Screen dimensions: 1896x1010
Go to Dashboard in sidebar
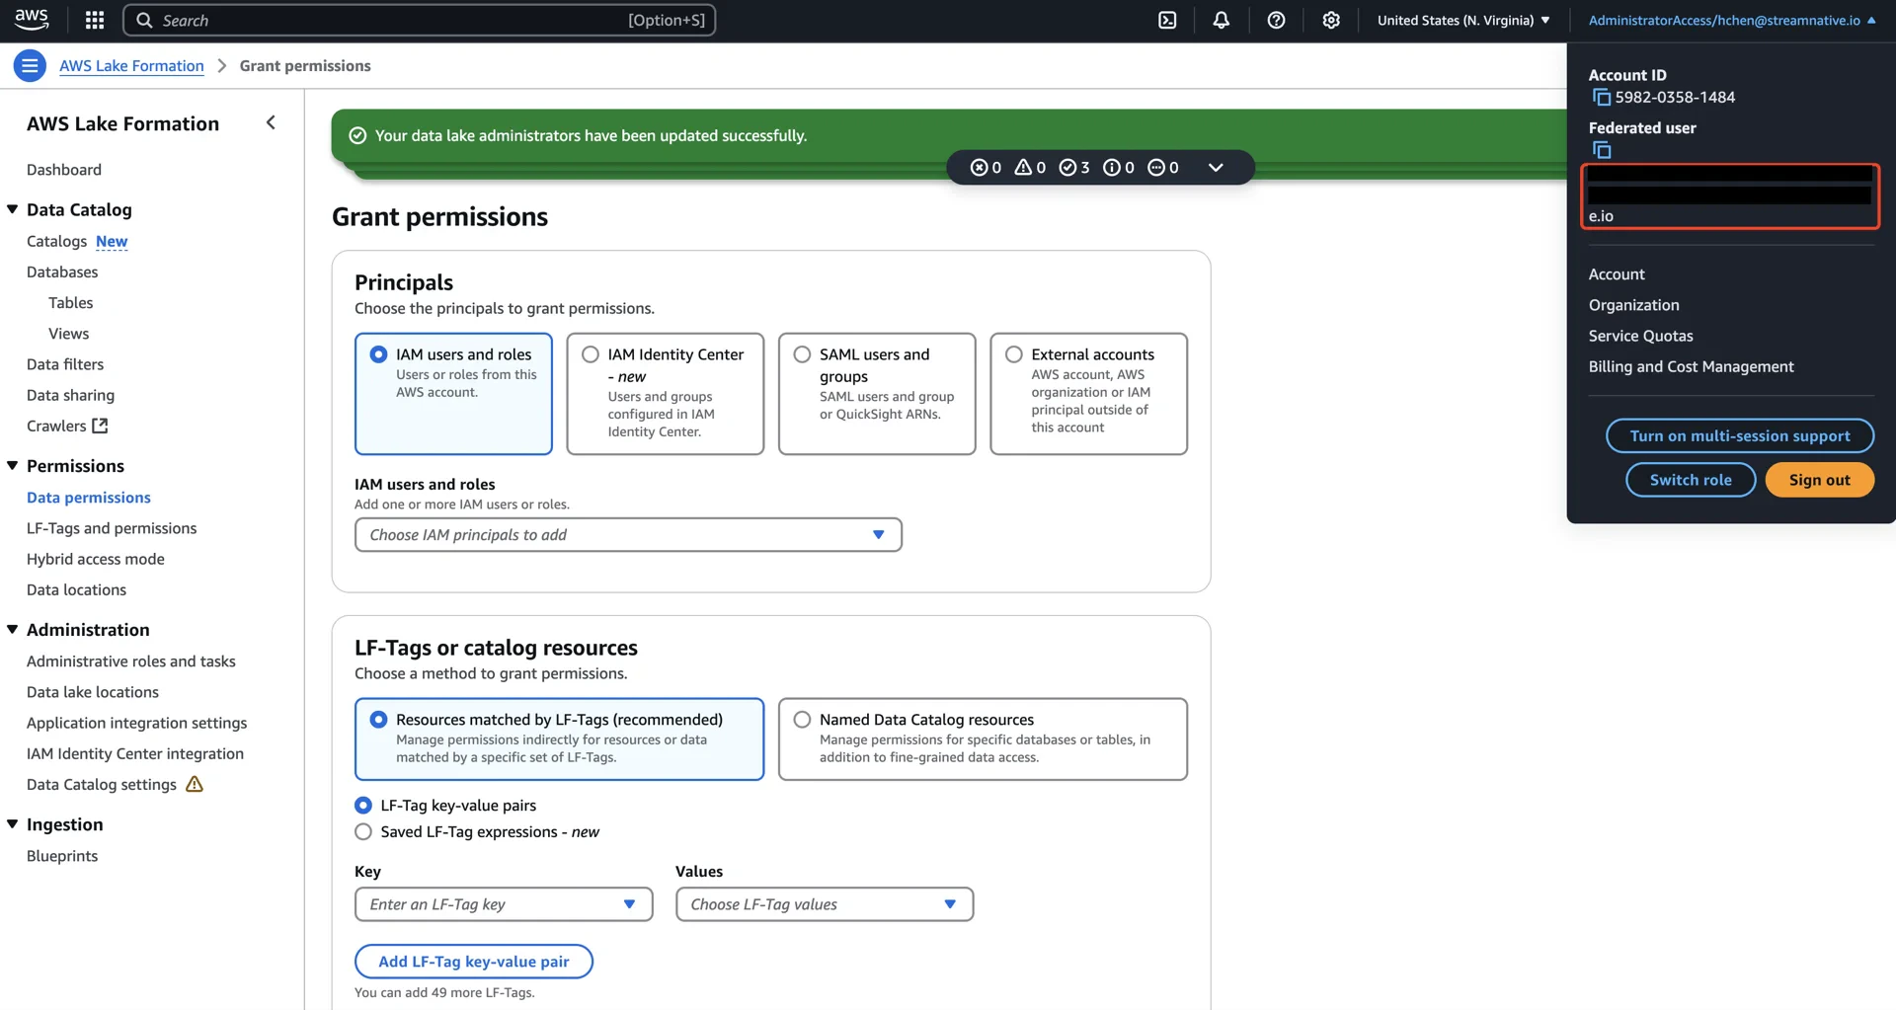(x=64, y=170)
